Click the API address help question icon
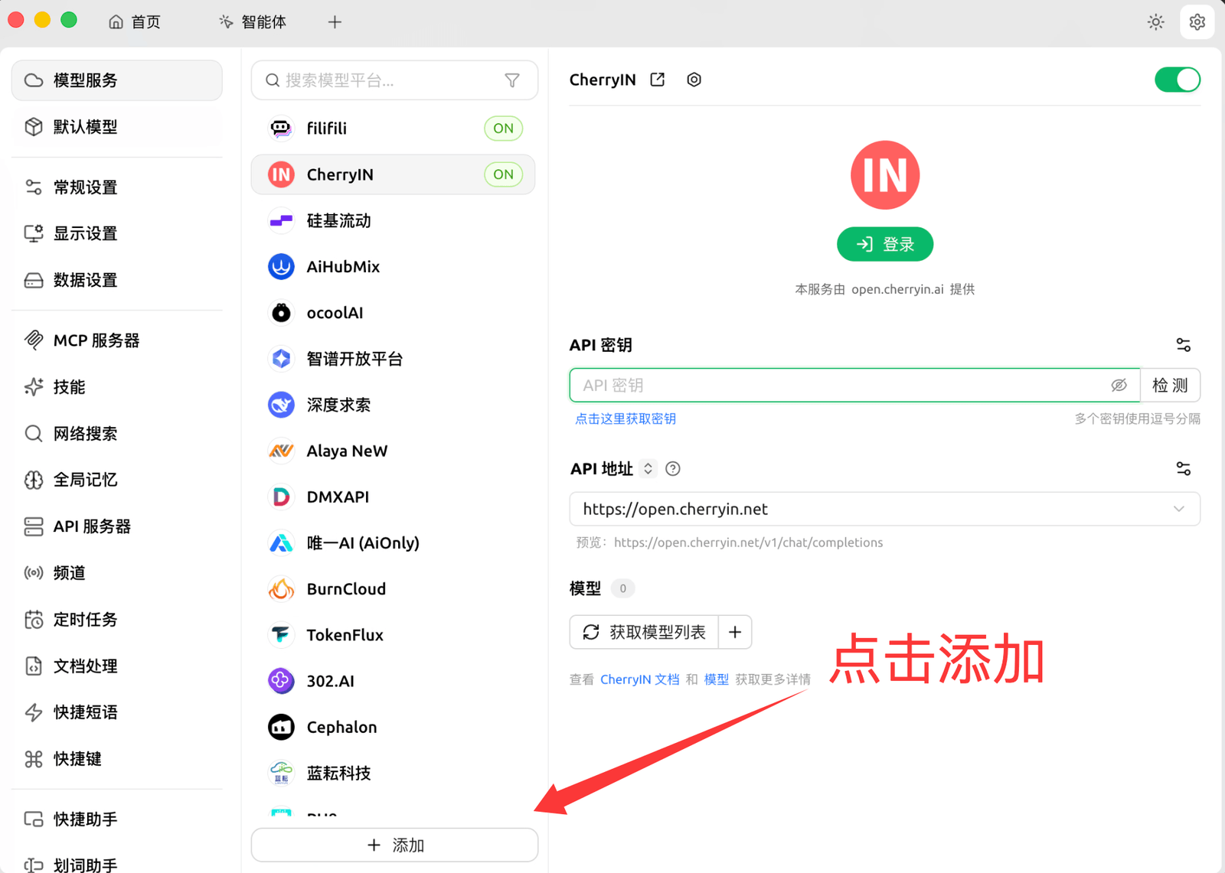The width and height of the screenshot is (1225, 873). [672, 469]
